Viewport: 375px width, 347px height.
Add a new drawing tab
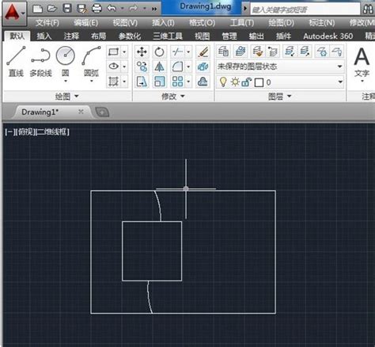pos(102,112)
